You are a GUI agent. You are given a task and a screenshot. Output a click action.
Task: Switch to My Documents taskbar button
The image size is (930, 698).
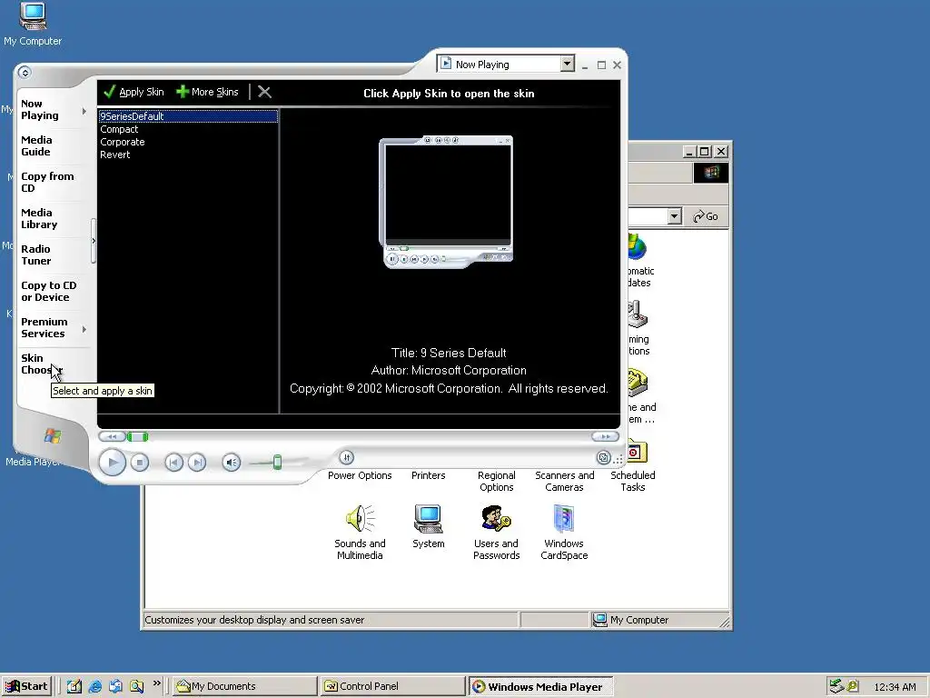coord(244,686)
